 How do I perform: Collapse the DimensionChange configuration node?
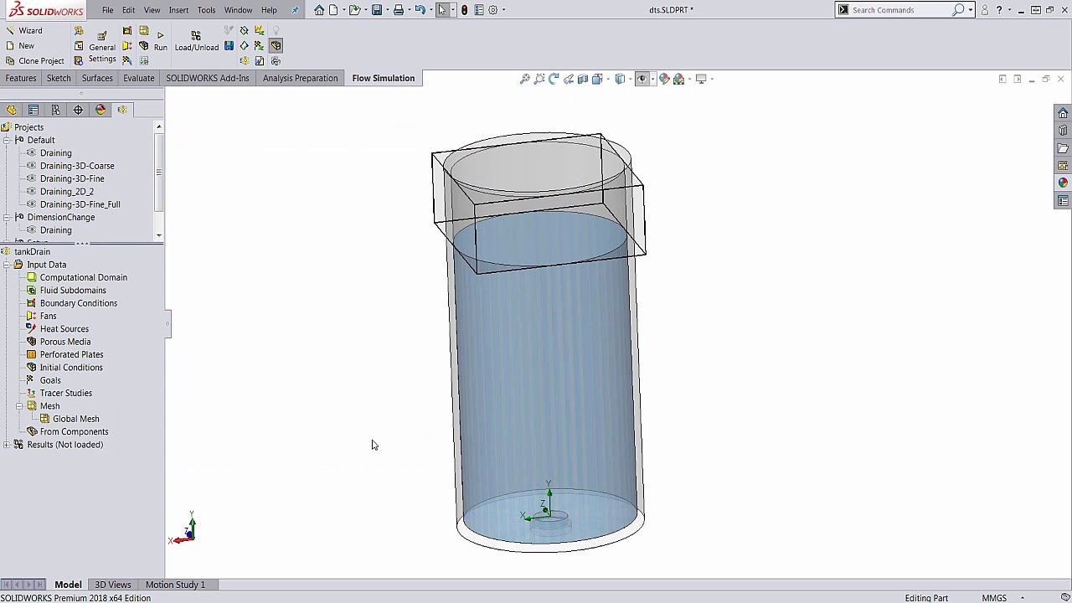[x=7, y=217]
